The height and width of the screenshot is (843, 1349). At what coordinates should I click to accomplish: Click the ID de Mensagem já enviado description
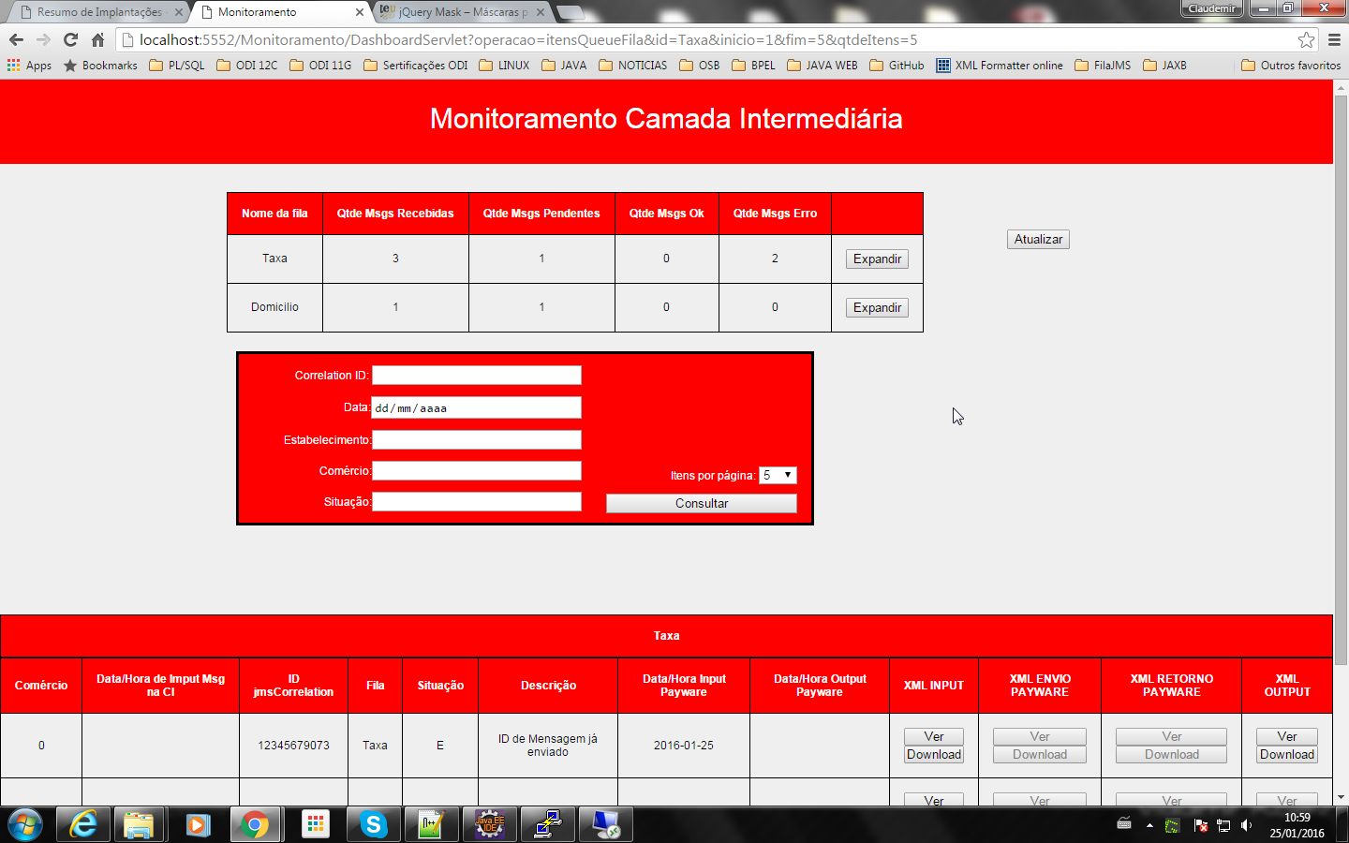coord(548,746)
